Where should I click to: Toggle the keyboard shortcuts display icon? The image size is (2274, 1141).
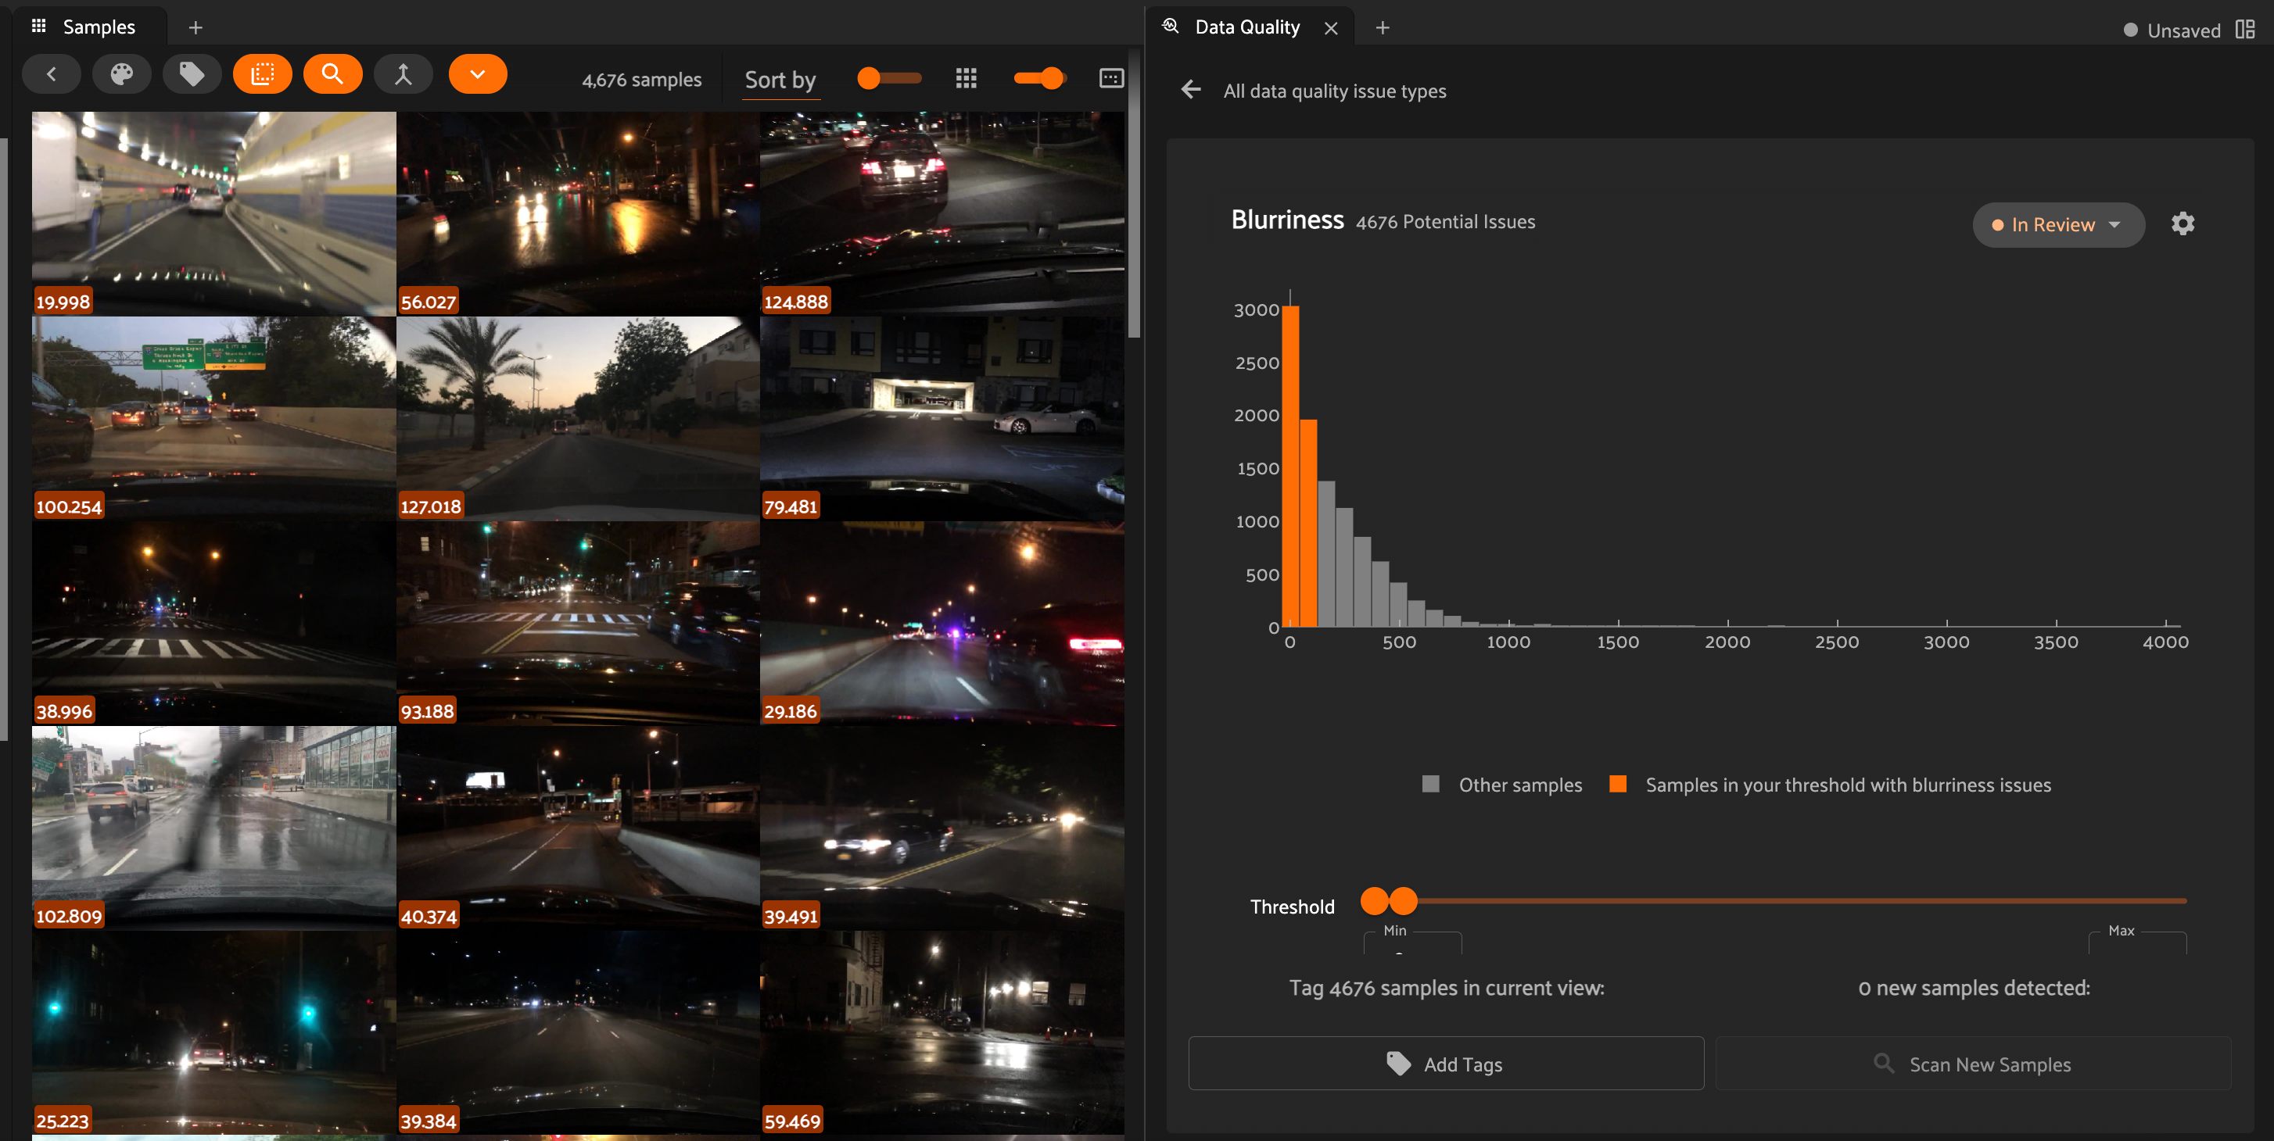(x=1110, y=78)
